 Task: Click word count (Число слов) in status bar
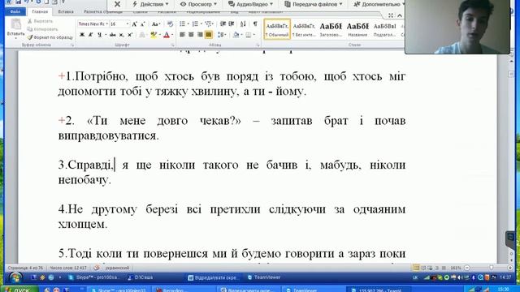[68, 268]
